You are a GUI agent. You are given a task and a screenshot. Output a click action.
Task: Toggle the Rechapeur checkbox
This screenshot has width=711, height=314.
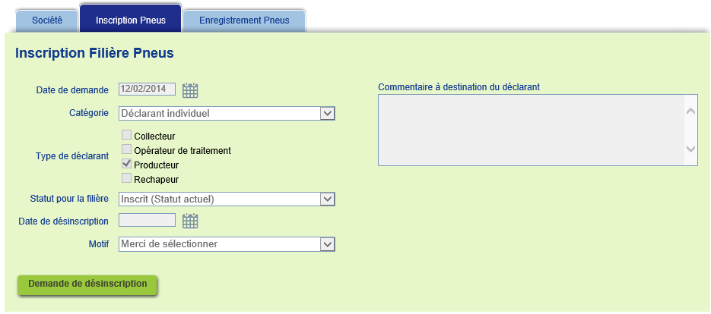coord(126,178)
